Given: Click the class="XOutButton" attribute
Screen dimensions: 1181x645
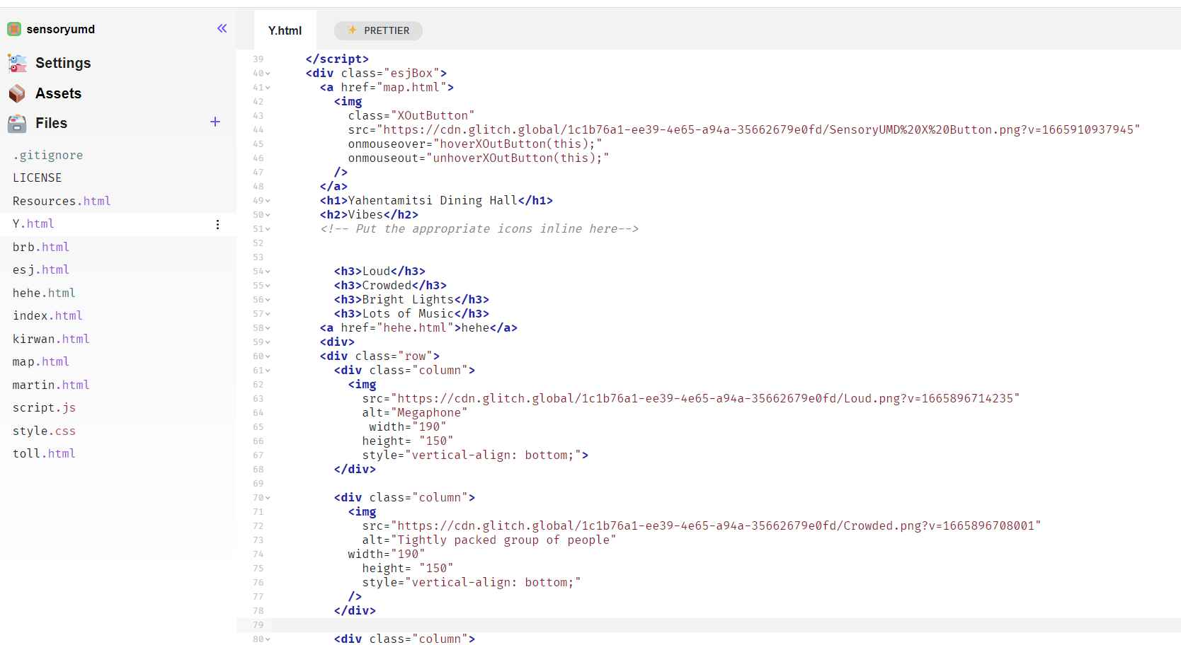Looking at the screenshot, I should tap(411, 115).
